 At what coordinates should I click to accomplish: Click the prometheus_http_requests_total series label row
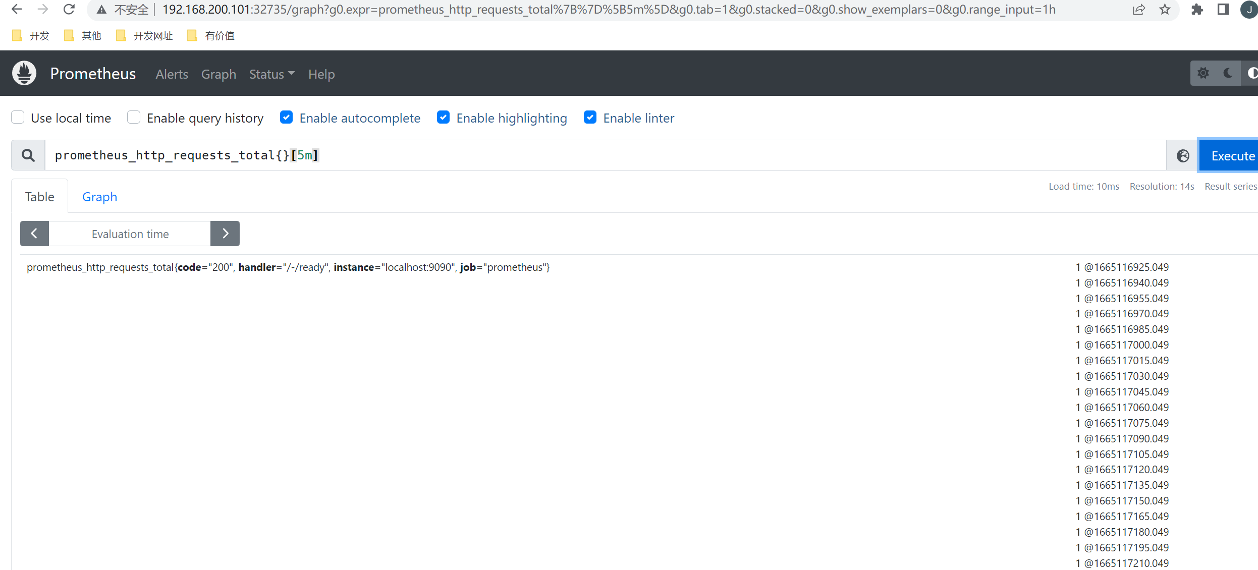288,267
